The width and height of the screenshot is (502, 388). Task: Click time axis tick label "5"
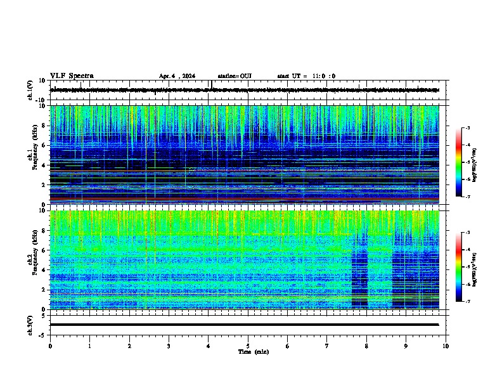click(x=248, y=346)
